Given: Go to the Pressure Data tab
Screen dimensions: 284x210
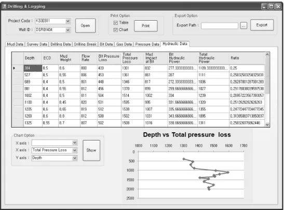Looking at the screenshot, I should (147, 44).
